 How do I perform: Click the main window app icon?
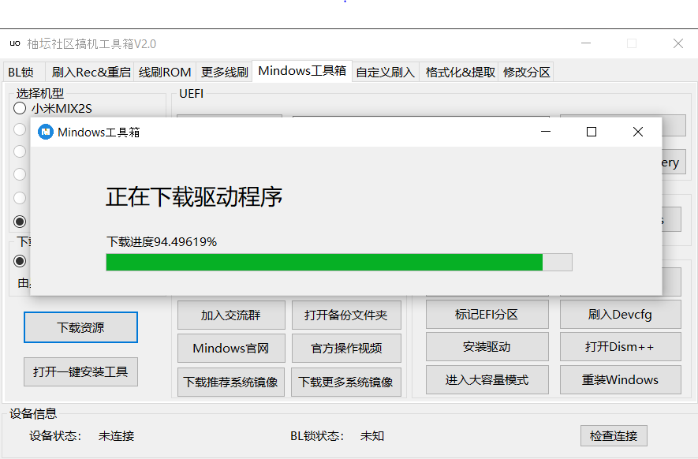pyautogui.click(x=15, y=43)
